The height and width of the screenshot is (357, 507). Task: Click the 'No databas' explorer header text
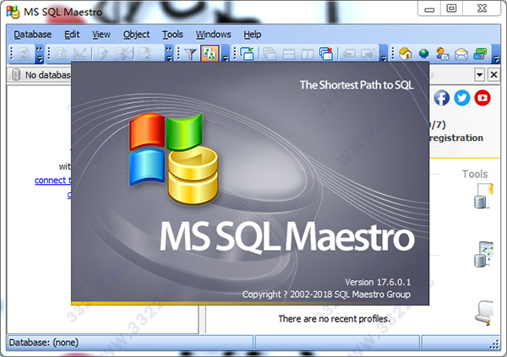coord(48,75)
